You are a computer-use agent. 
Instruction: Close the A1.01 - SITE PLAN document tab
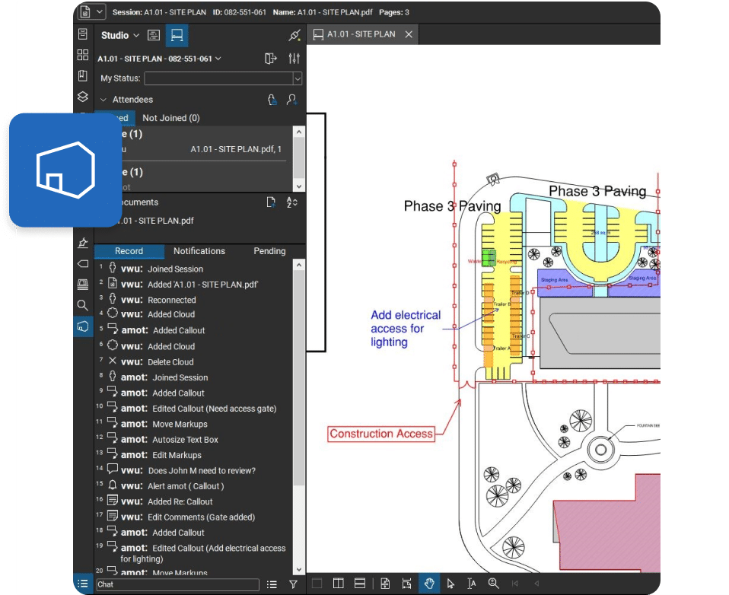[x=409, y=34]
